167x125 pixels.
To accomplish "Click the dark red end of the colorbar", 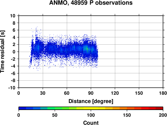I will tap(159, 108).
